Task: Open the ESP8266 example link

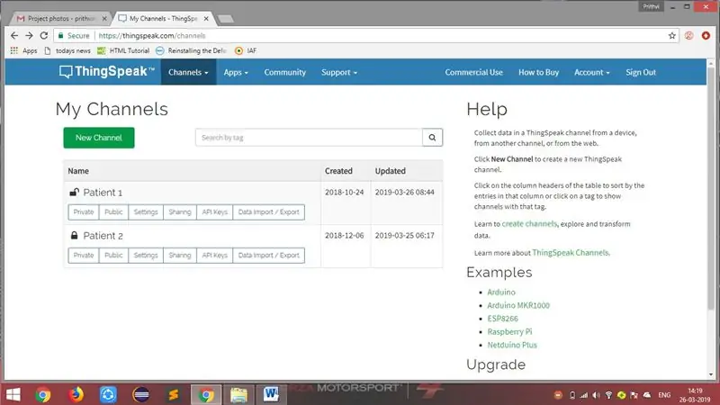Action: tap(502, 319)
